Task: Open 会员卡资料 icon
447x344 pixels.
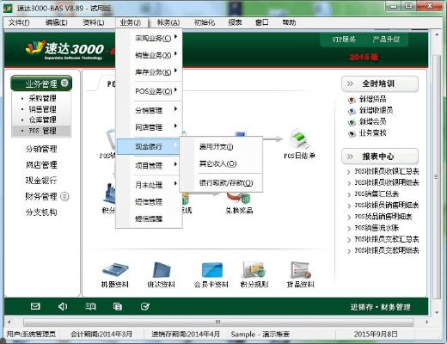Action: pyautogui.click(x=211, y=270)
